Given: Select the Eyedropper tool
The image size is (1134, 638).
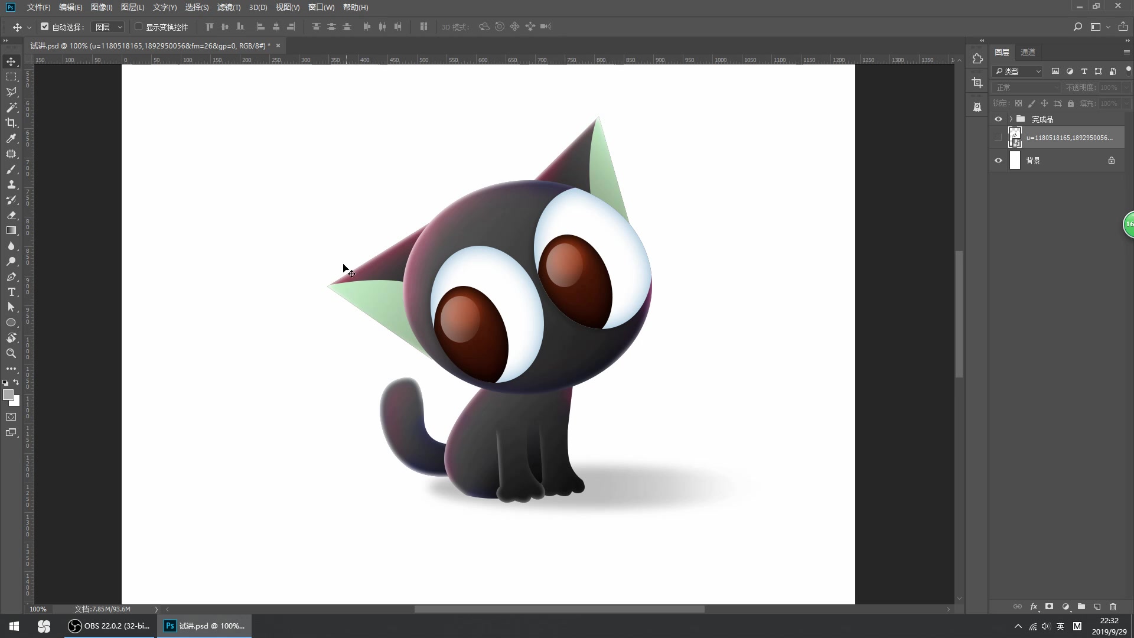Looking at the screenshot, I should (11, 138).
